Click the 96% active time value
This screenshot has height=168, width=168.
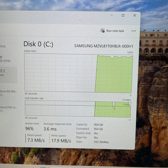pyautogui.click(x=29, y=128)
